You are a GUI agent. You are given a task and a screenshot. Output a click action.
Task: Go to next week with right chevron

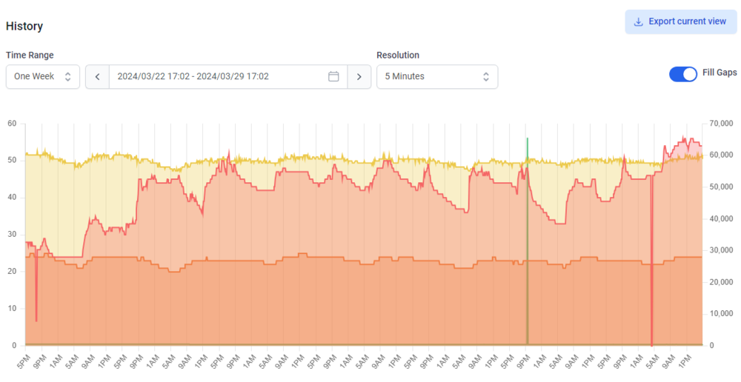click(359, 76)
